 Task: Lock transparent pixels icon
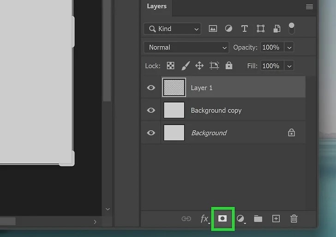coord(171,66)
